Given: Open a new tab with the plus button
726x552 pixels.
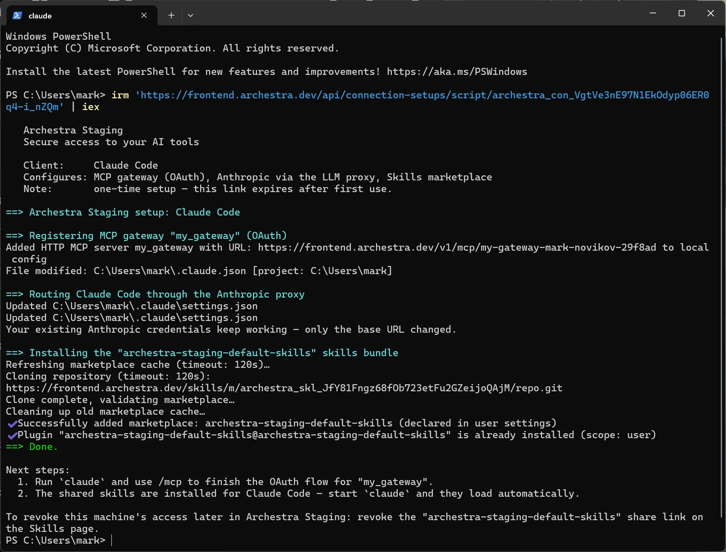Looking at the screenshot, I should tap(171, 15).
